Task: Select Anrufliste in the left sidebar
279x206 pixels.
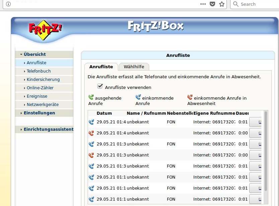Action: (x=44, y=63)
